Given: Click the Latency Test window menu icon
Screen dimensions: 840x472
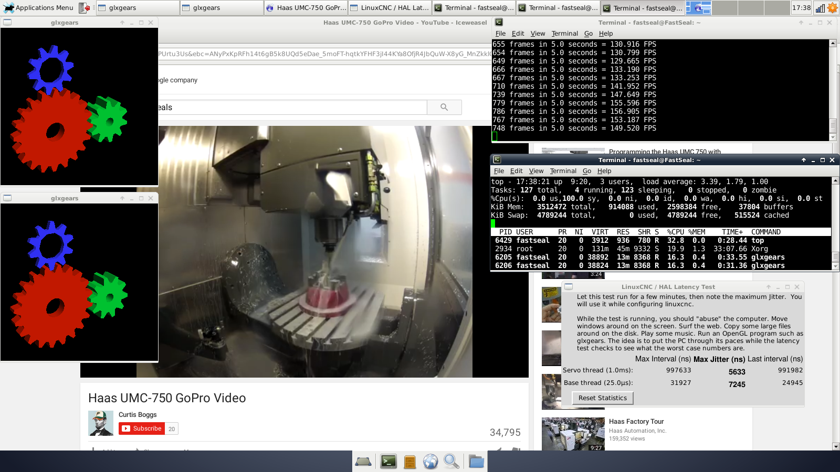Looking at the screenshot, I should pos(569,287).
